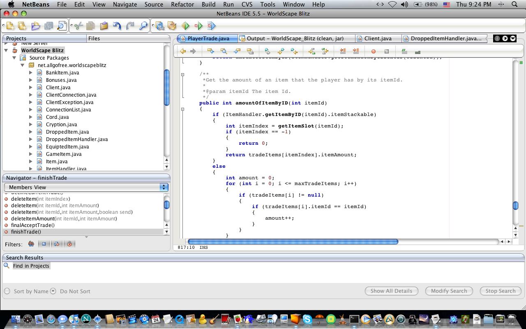The width and height of the screenshot is (526, 329).
Task: Collapse the Javadoc comment fold marker
Action: (183, 74)
